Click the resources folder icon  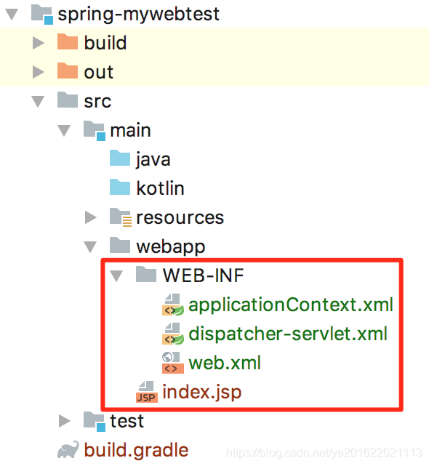point(121,217)
